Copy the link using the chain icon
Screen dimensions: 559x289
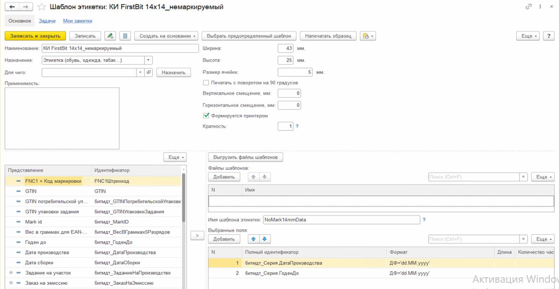(x=528, y=7)
